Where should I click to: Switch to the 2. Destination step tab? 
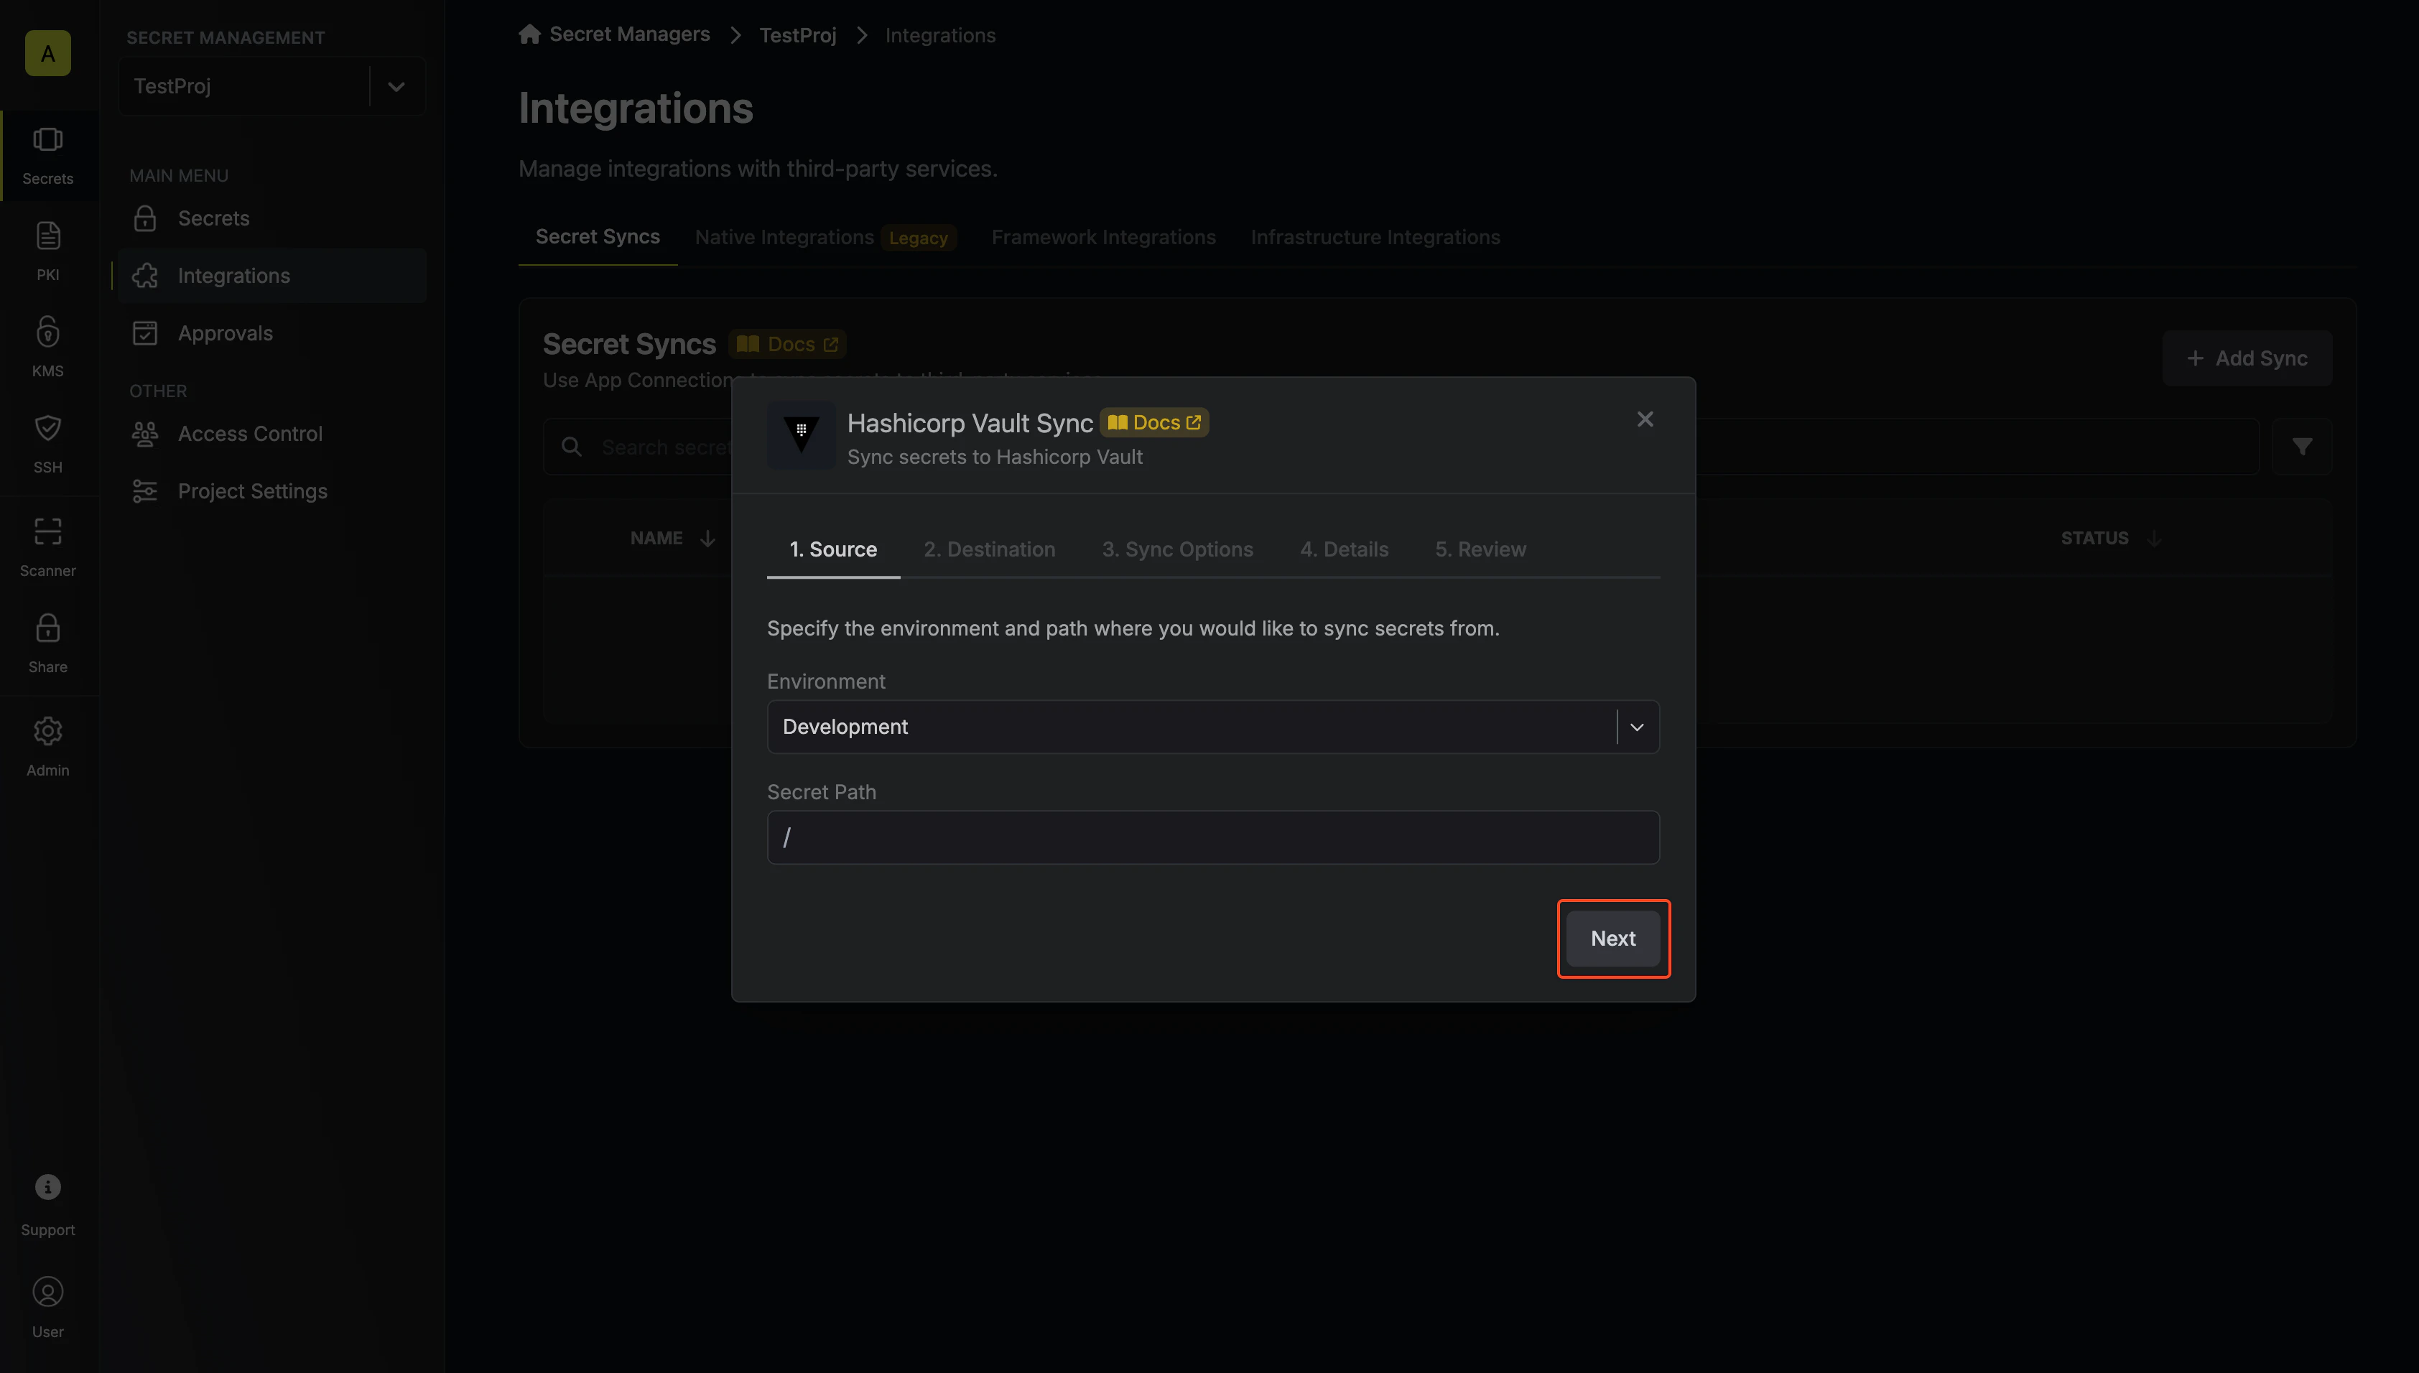point(989,549)
